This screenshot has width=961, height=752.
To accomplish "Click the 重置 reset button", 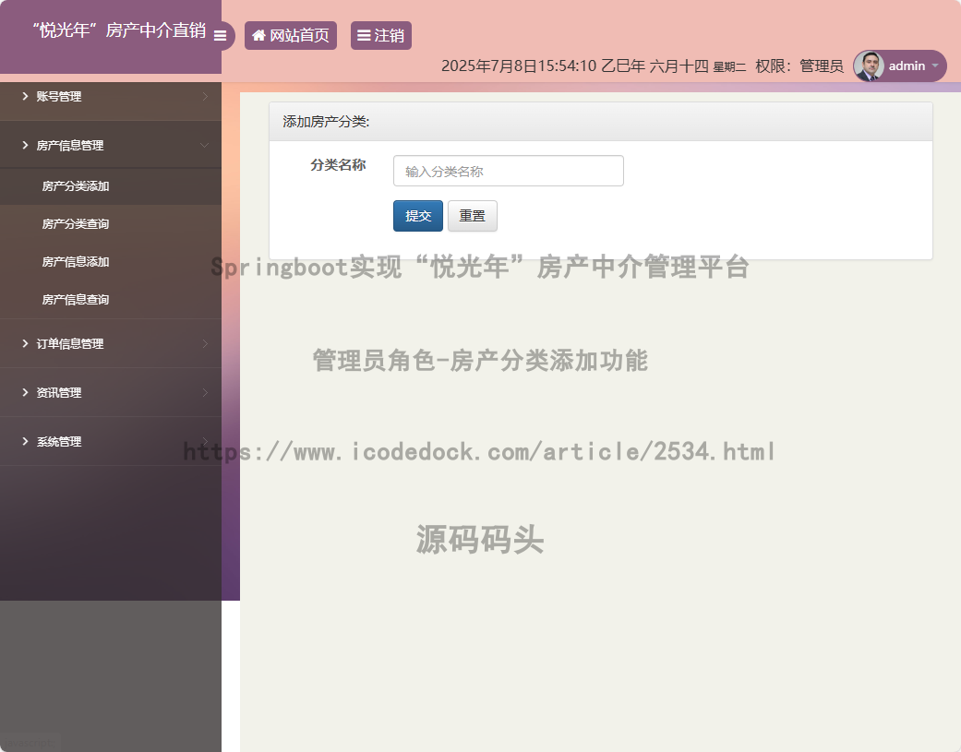I will point(472,216).
